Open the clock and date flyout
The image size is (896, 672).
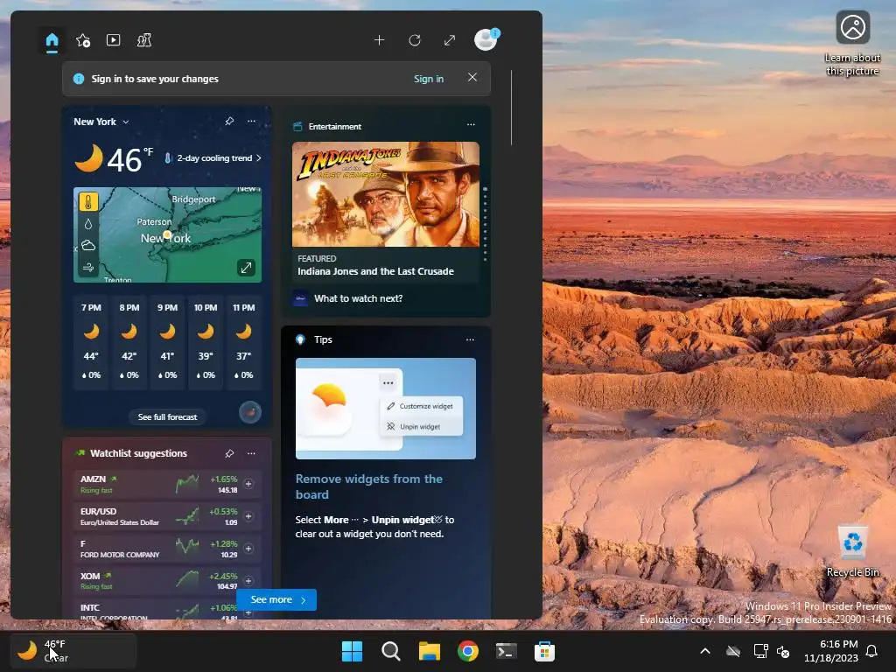coord(831,651)
